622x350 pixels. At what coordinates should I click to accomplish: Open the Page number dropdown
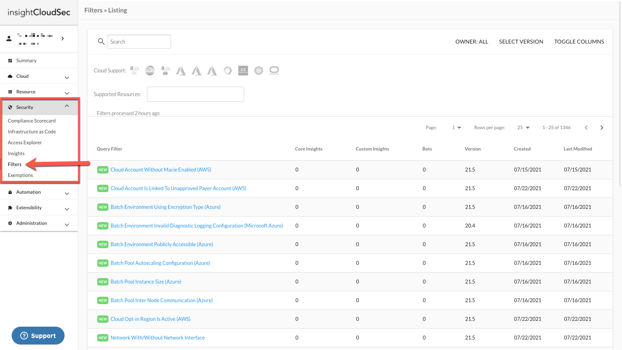point(456,128)
